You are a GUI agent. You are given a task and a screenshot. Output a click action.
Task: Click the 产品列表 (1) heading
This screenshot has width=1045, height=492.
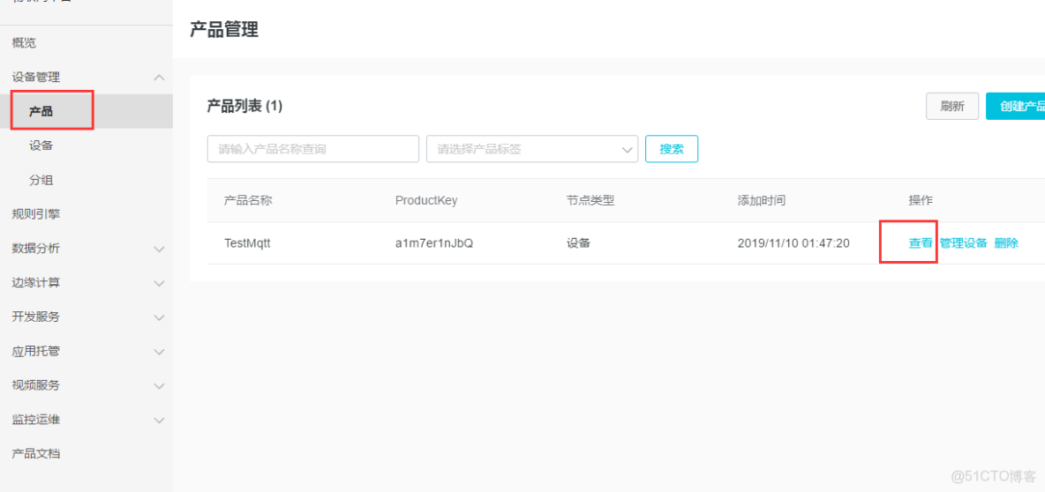(244, 106)
